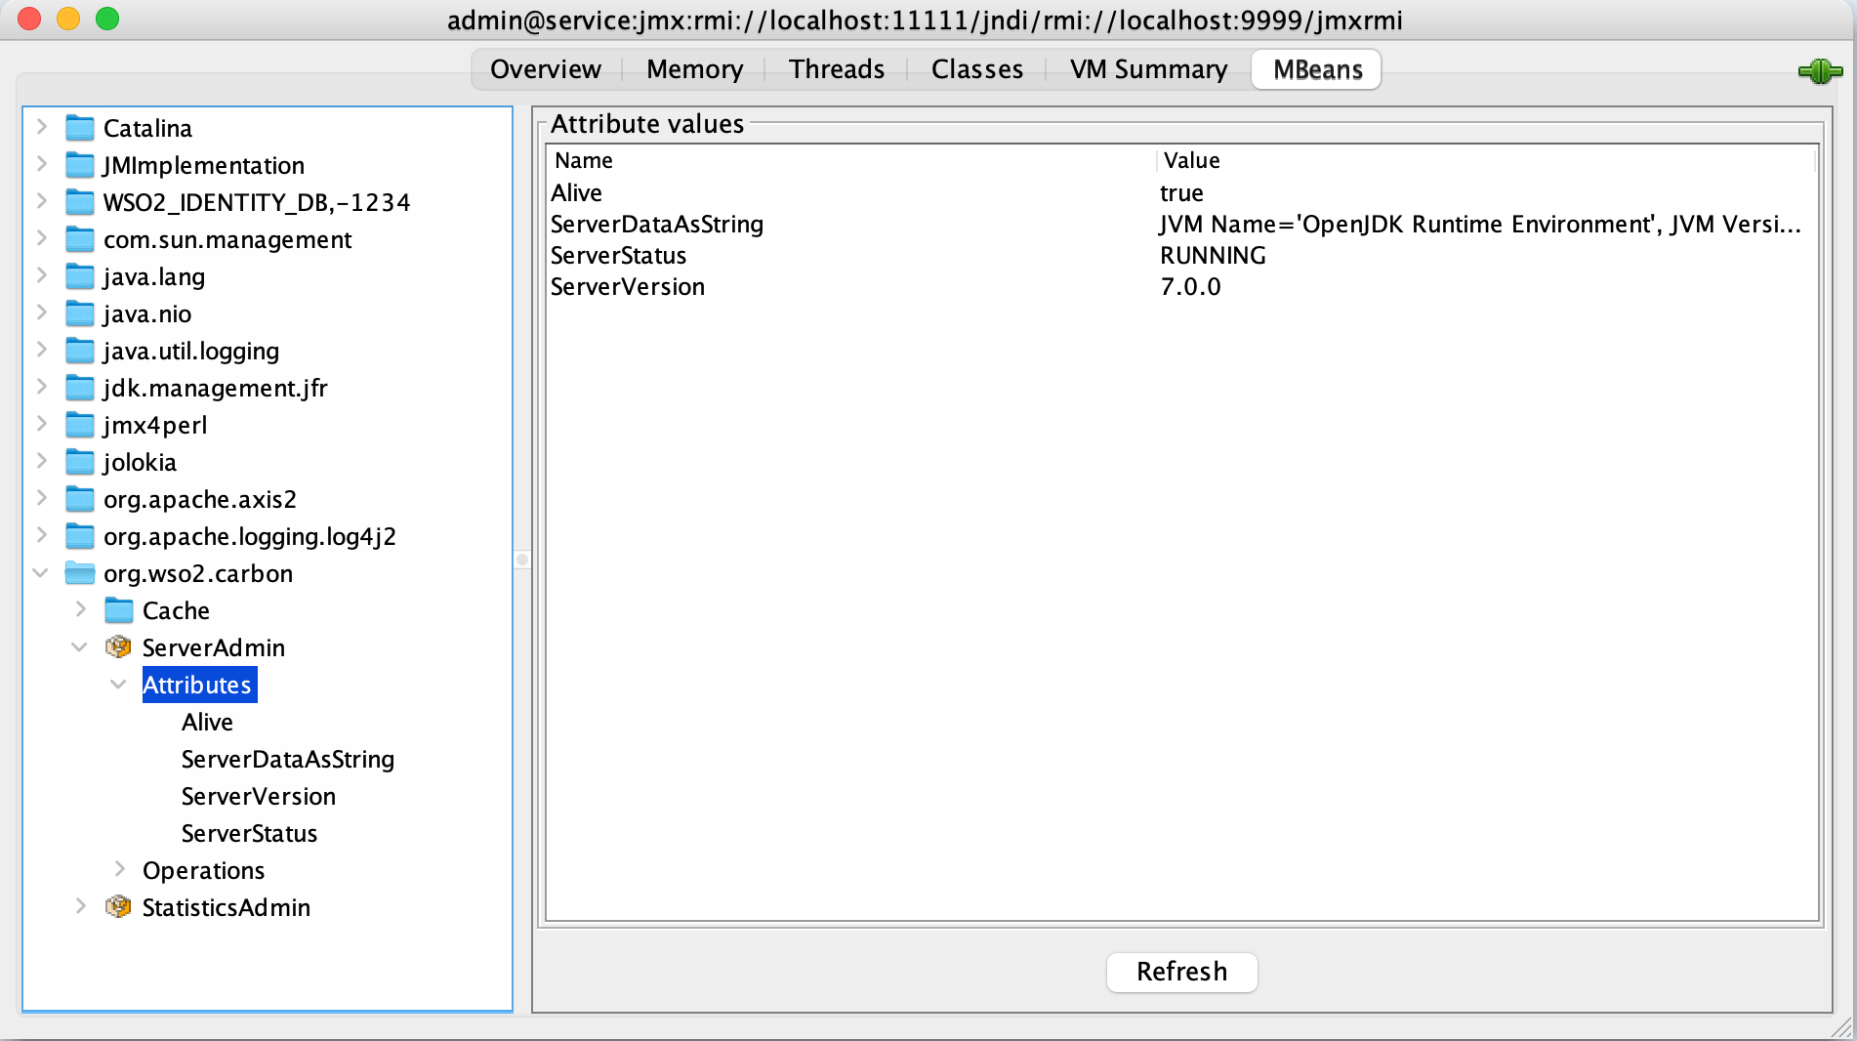Expand the Operations node
Screen dimensions: 1857x1041
pos(120,869)
